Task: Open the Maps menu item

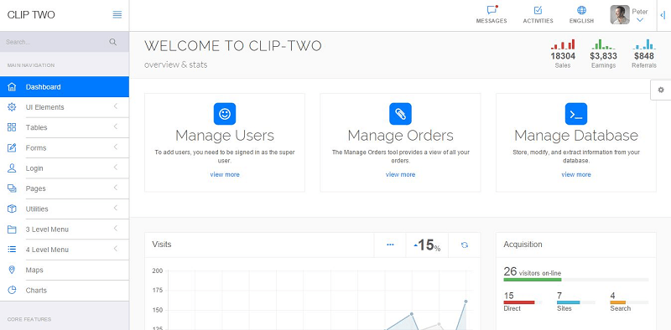Action: click(x=65, y=270)
